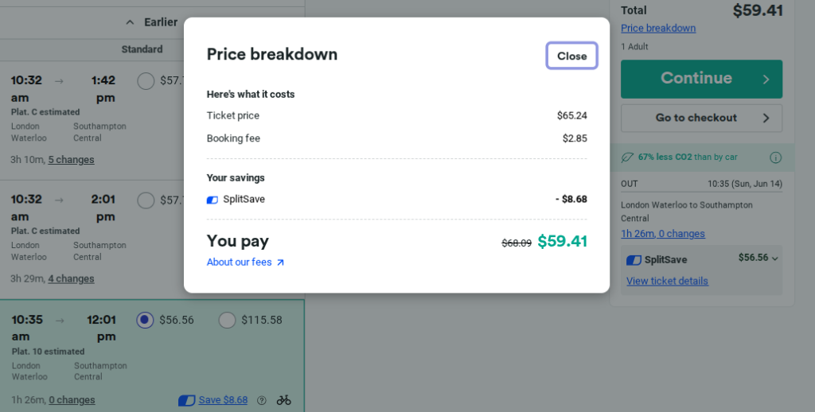Select the $56.56 fare radio button
The height and width of the screenshot is (412, 815).
145,320
